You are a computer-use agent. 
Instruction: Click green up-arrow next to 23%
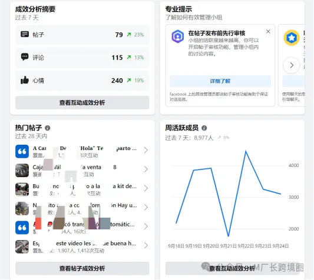129,35
